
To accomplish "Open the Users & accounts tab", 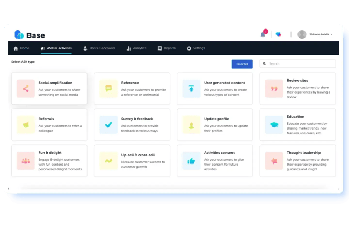I will 99,48.
